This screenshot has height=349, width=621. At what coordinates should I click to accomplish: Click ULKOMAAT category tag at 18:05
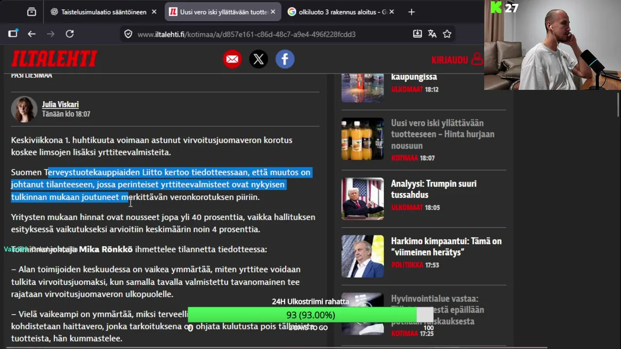pyautogui.click(x=407, y=207)
